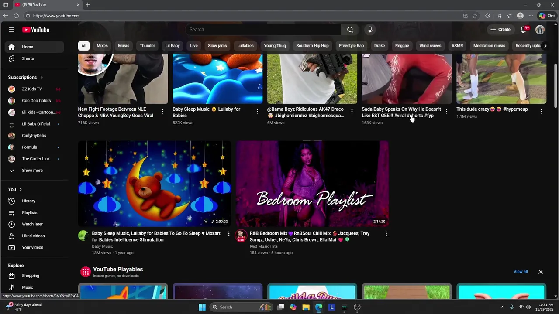This screenshot has width=559, height=314.
Task: Open File Explorer from taskbar
Action: pyautogui.click(x=306, y=307)
